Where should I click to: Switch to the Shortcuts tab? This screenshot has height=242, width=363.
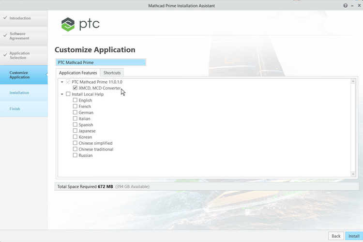click(112, 73)
